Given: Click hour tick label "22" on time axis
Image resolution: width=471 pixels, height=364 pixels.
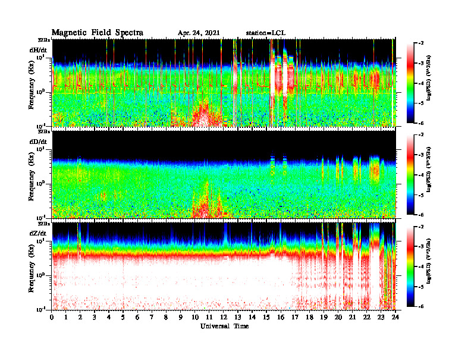Looking at the screenshot, I should coord(367,318).
